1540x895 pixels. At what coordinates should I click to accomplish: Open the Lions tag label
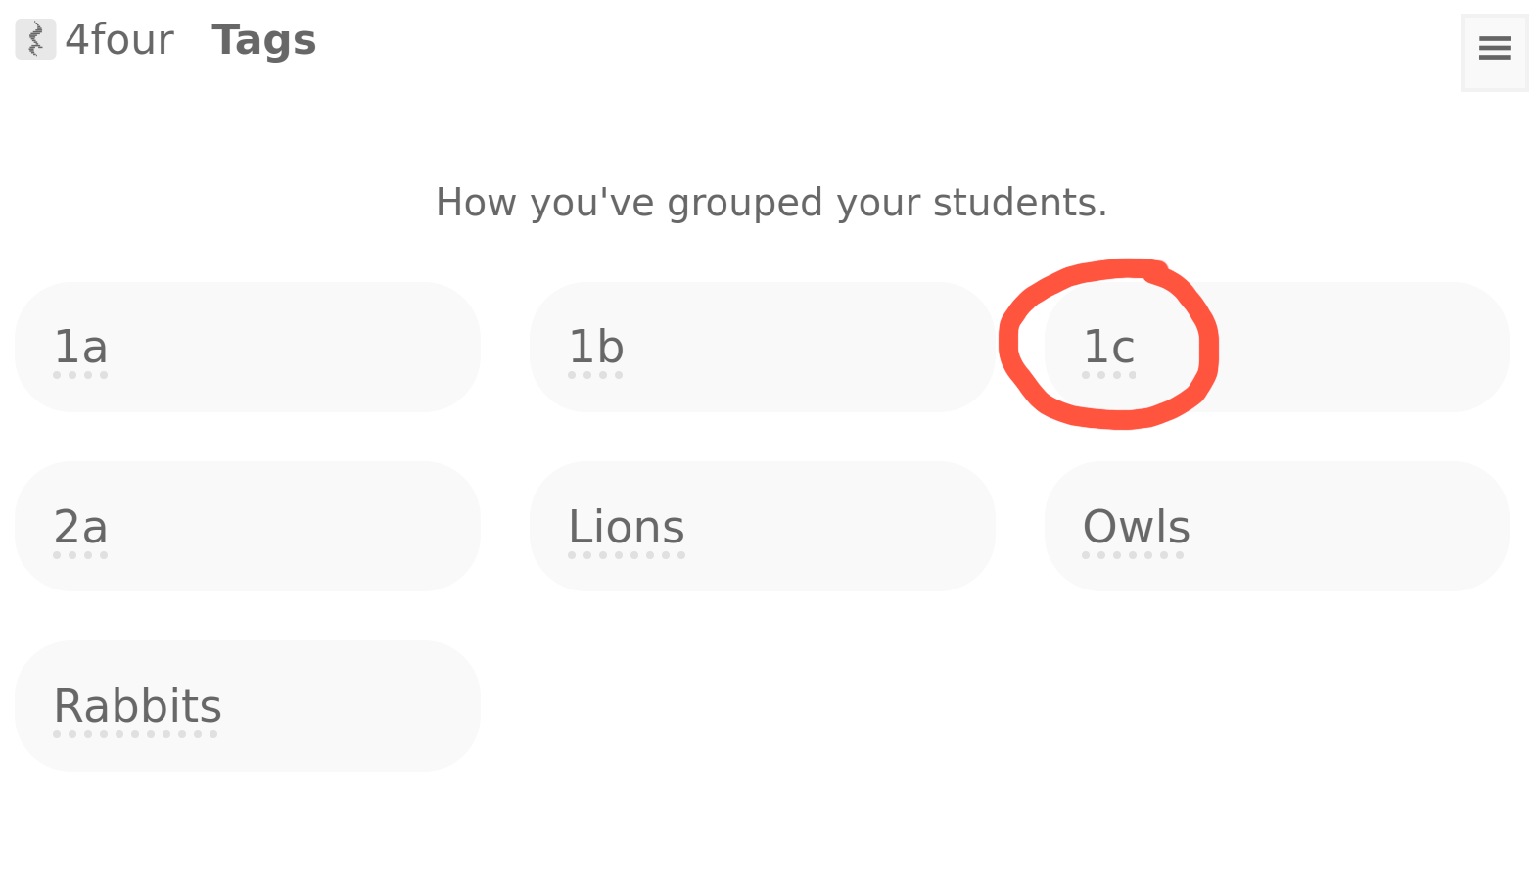[626, 527]
